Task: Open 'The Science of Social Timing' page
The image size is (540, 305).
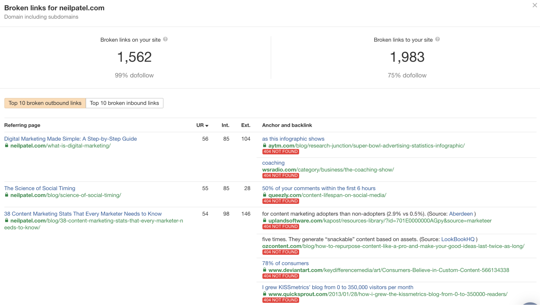Action: [40, 188]
